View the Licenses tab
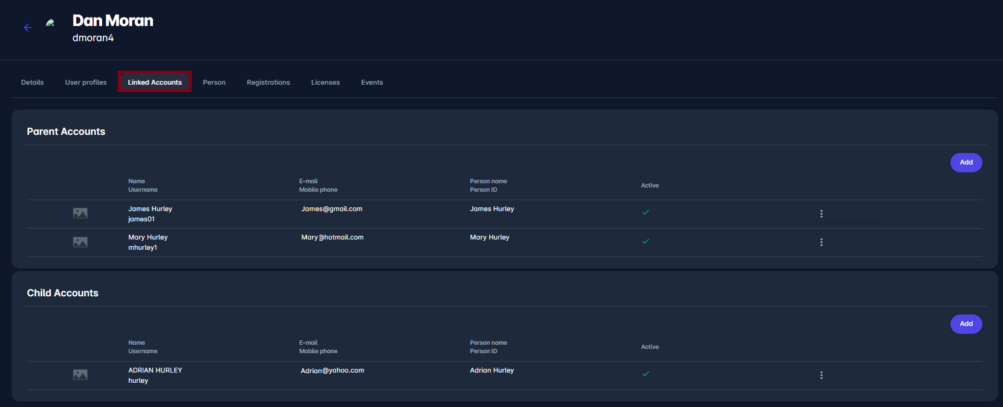 coord(325,82)
